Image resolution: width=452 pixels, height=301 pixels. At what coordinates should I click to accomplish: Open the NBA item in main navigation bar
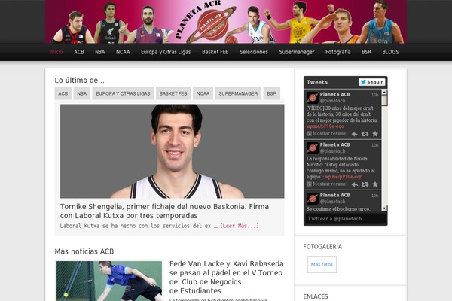click(100, 52)
